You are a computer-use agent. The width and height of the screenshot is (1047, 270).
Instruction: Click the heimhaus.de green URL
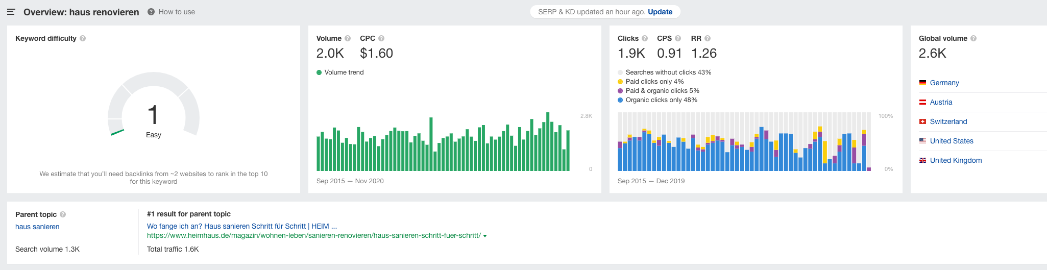tap(314, 235)
